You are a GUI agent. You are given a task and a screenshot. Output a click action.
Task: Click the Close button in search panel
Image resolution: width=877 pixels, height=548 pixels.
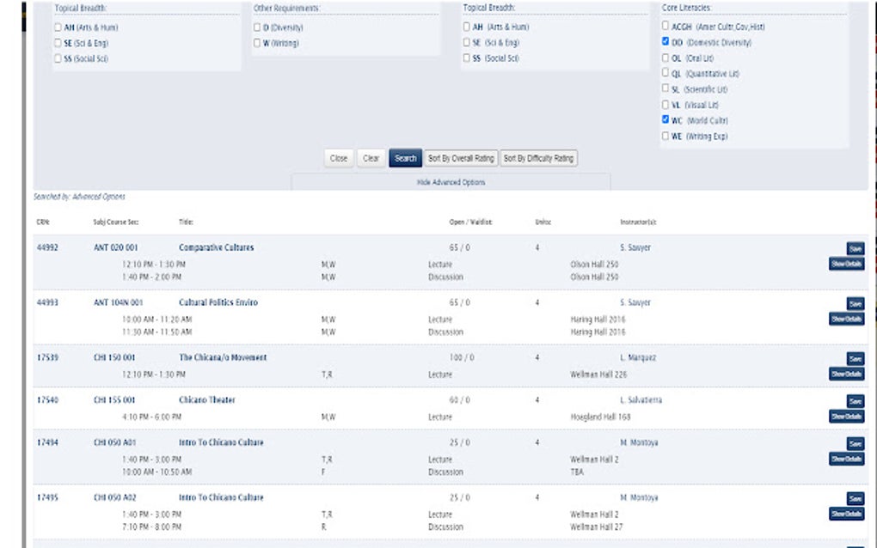coord(339,158)
